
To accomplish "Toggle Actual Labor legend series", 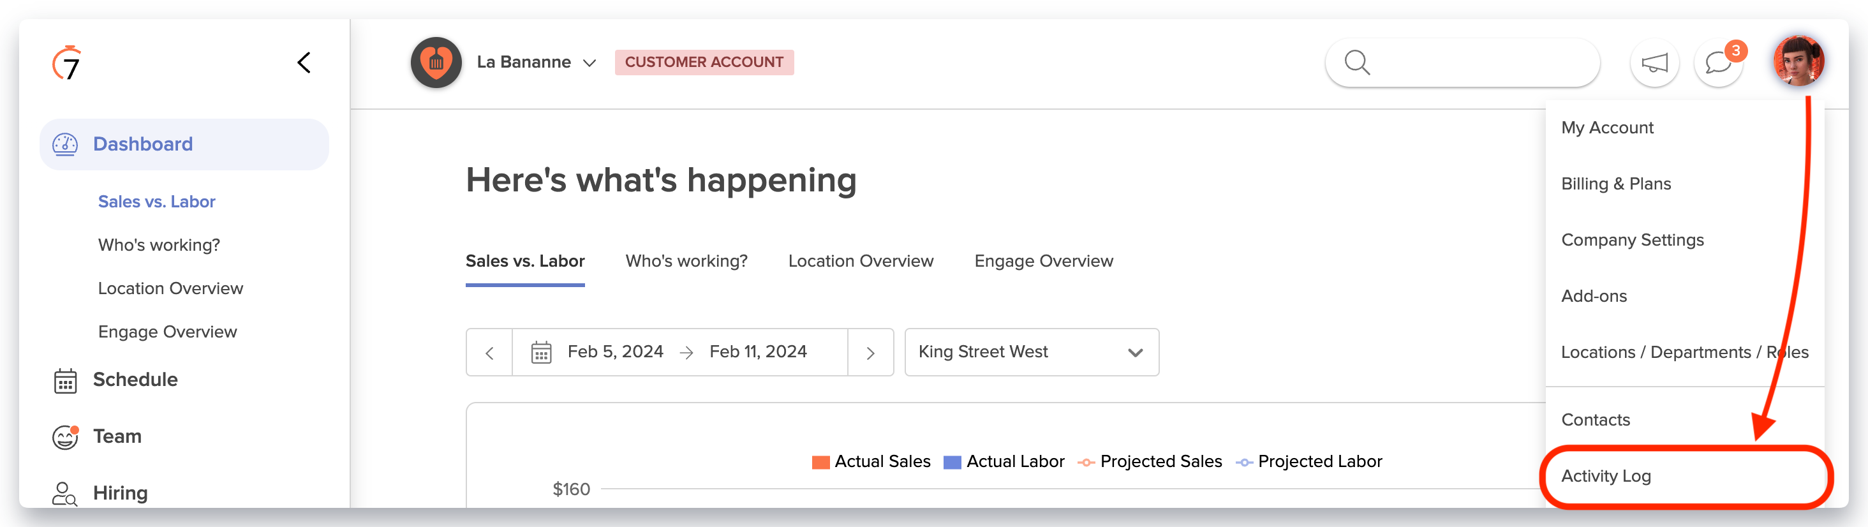I will tap(1004, 462).
